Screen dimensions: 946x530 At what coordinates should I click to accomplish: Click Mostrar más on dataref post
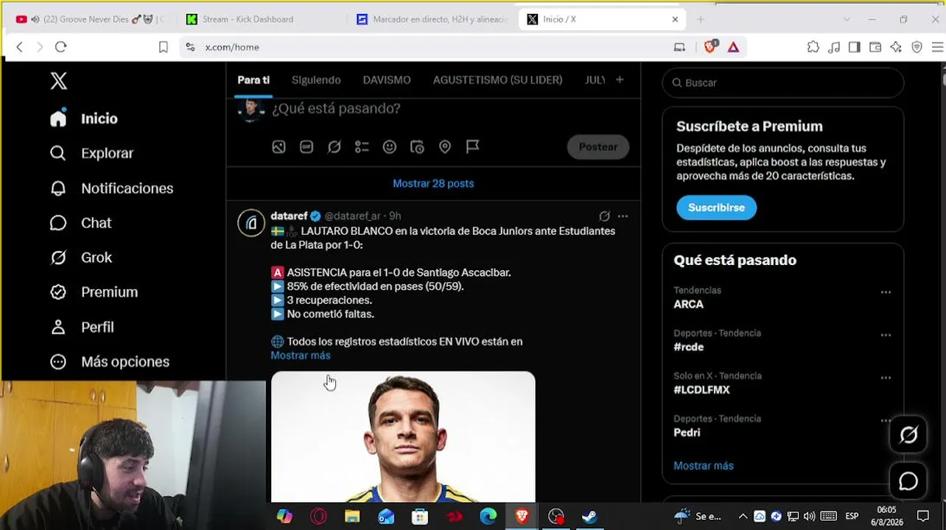coord(301,356)
